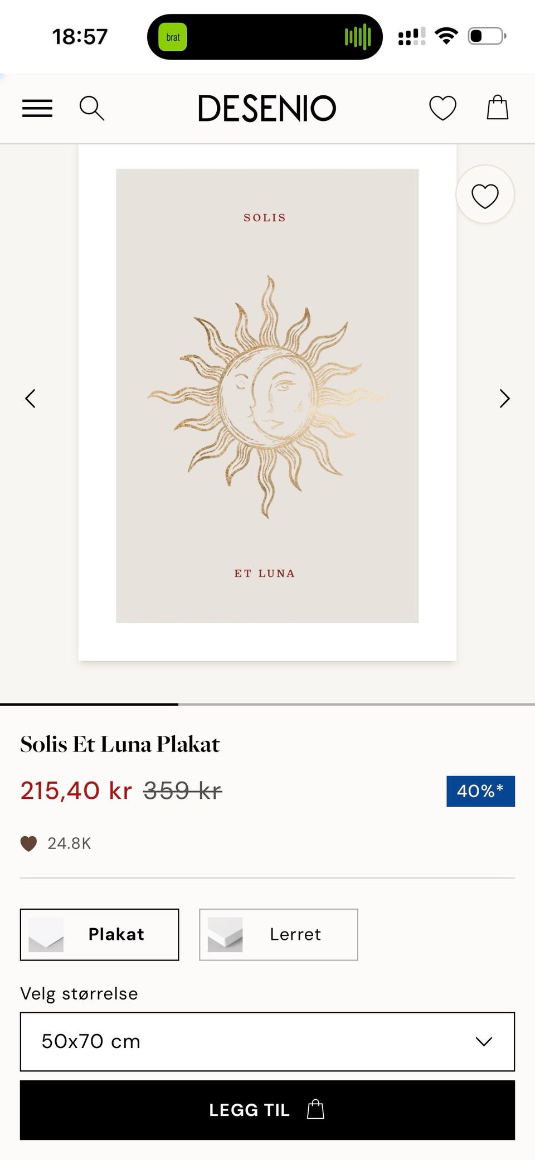Image resolution: width=535 pixels, height=1160 pixels.
Task: Open the shopping bag cart icon
Action: pos(497,108)
